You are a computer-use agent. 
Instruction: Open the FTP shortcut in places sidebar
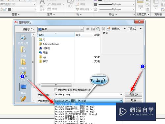[23, 76]
